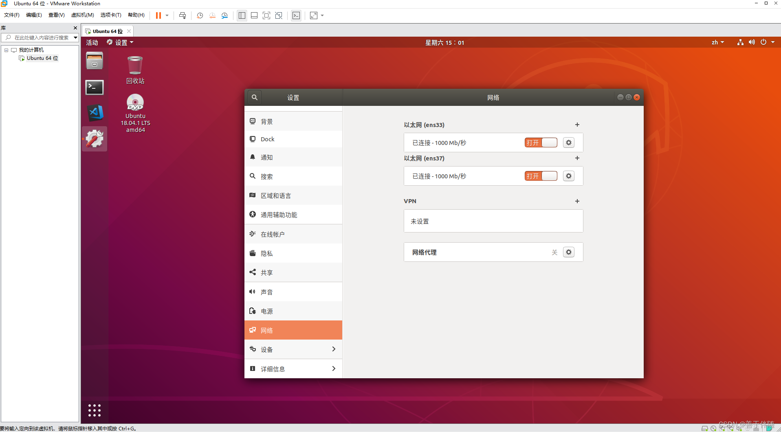Open ens37 connection gear settings
The height and width of the screenshot is (432, 781).
coord(569,176)
